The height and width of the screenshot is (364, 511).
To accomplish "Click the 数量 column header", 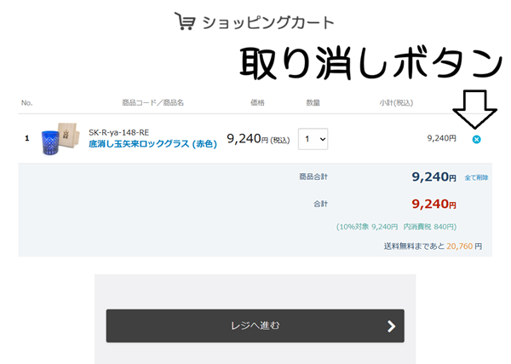I will 313,103.
